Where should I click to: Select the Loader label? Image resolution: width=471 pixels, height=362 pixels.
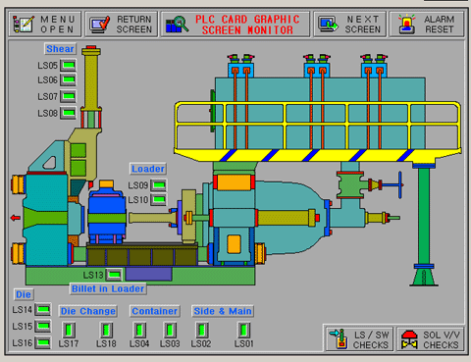148,169
